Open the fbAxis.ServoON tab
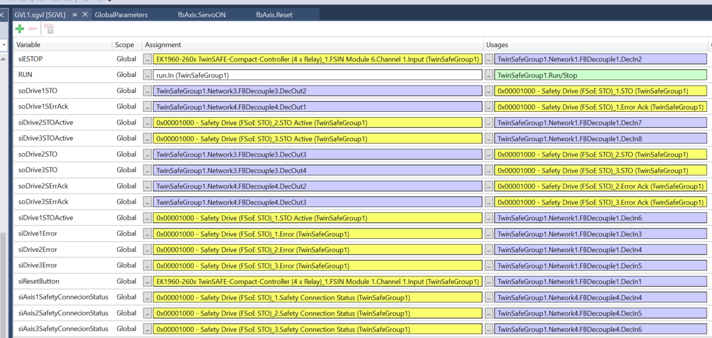Screen dimensions: 712x338 tap(201, 15)
